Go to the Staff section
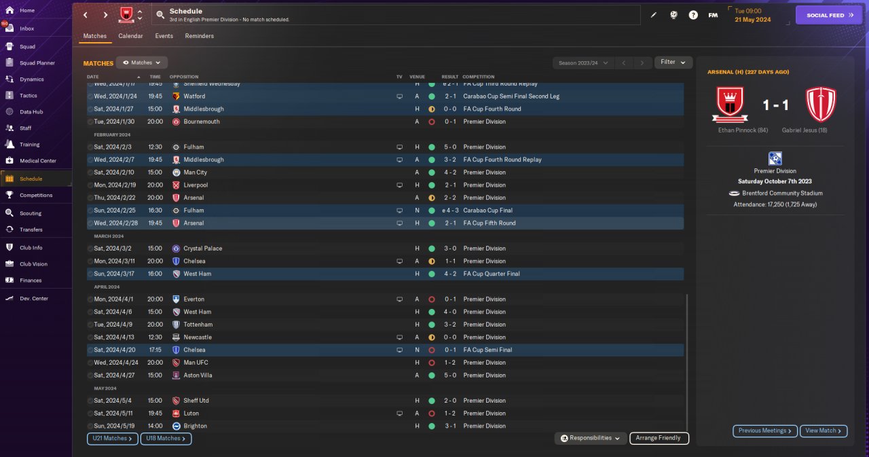 [26, 128]
